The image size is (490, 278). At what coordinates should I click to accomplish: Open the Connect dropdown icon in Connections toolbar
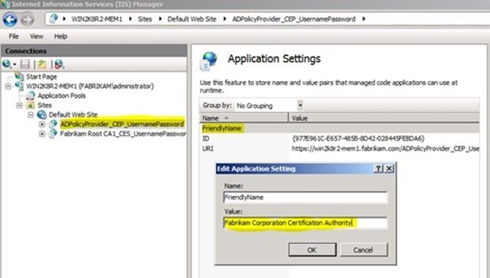click(9, 64)
